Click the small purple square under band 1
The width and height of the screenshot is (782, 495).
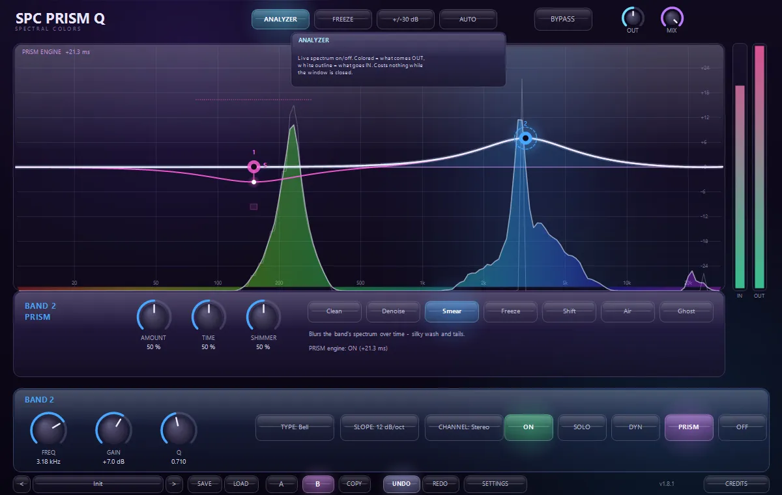click(253, 206)
